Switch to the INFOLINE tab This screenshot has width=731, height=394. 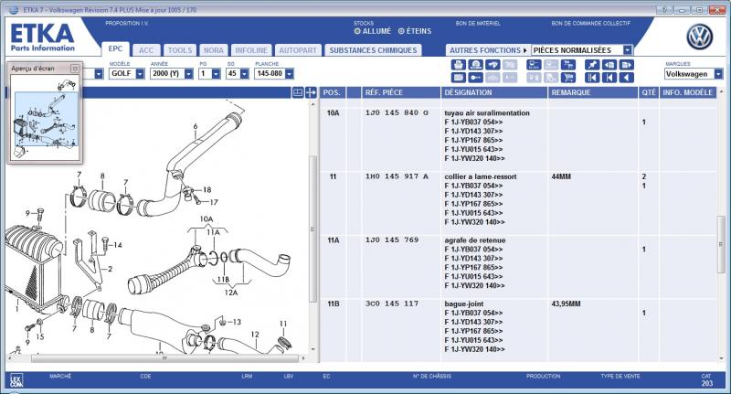pyautogui.click(x=250, y=50)
